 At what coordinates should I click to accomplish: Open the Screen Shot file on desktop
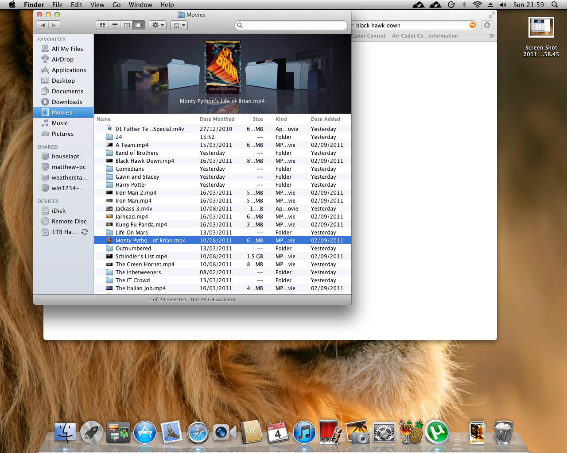541,37
